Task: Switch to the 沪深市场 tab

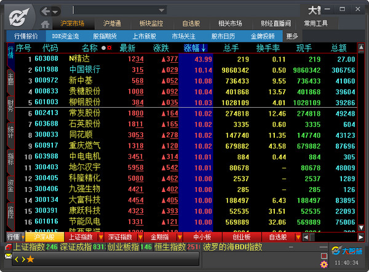Action: click(72, 23)
